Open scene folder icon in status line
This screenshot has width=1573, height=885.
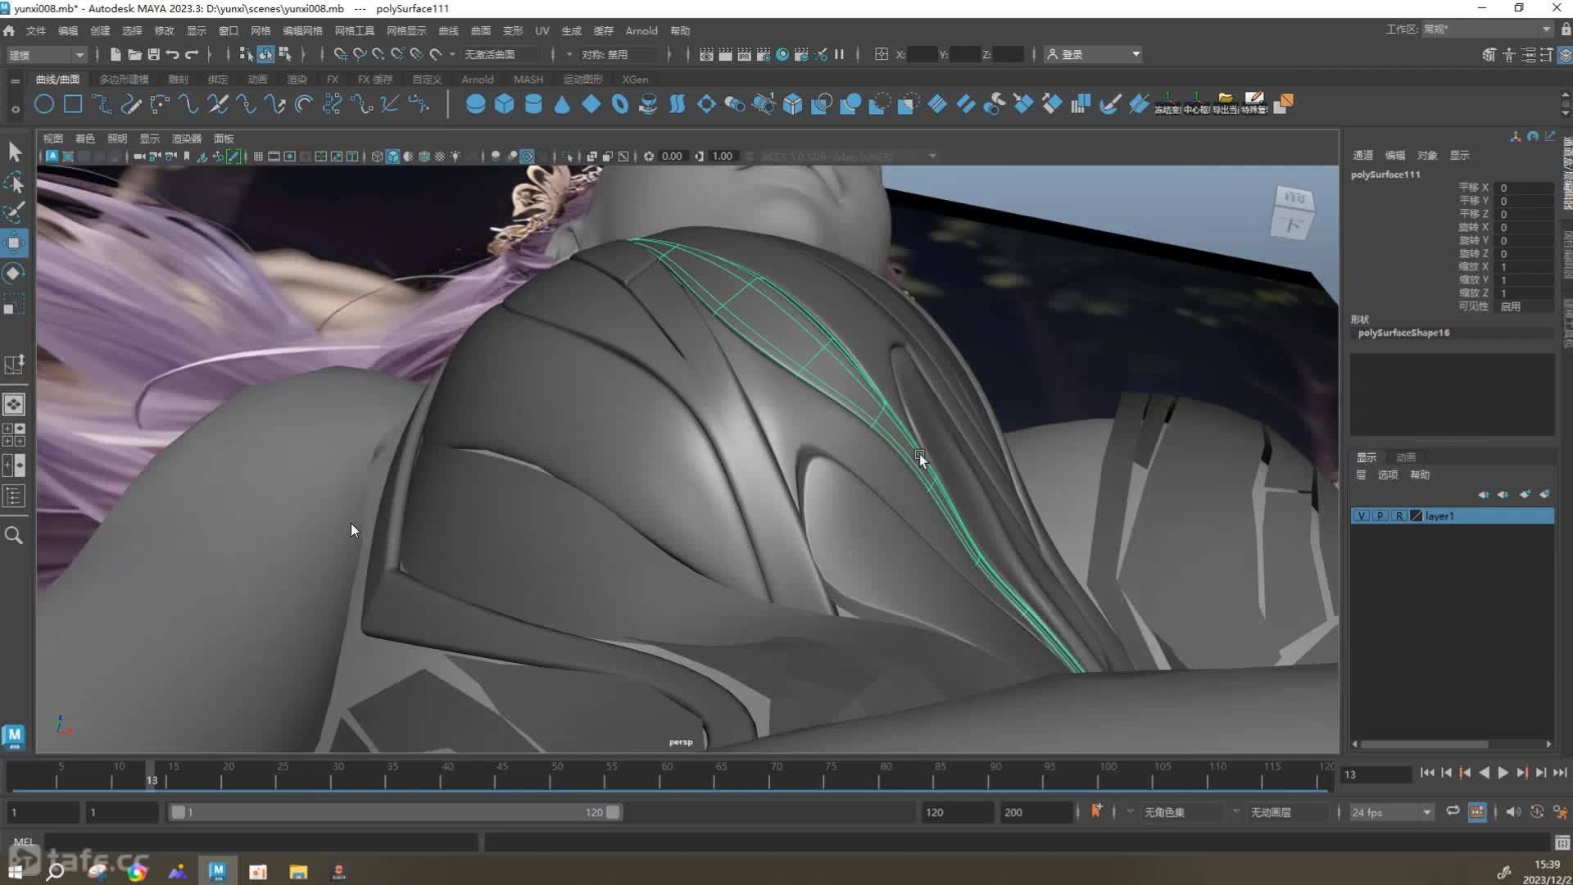134,54
